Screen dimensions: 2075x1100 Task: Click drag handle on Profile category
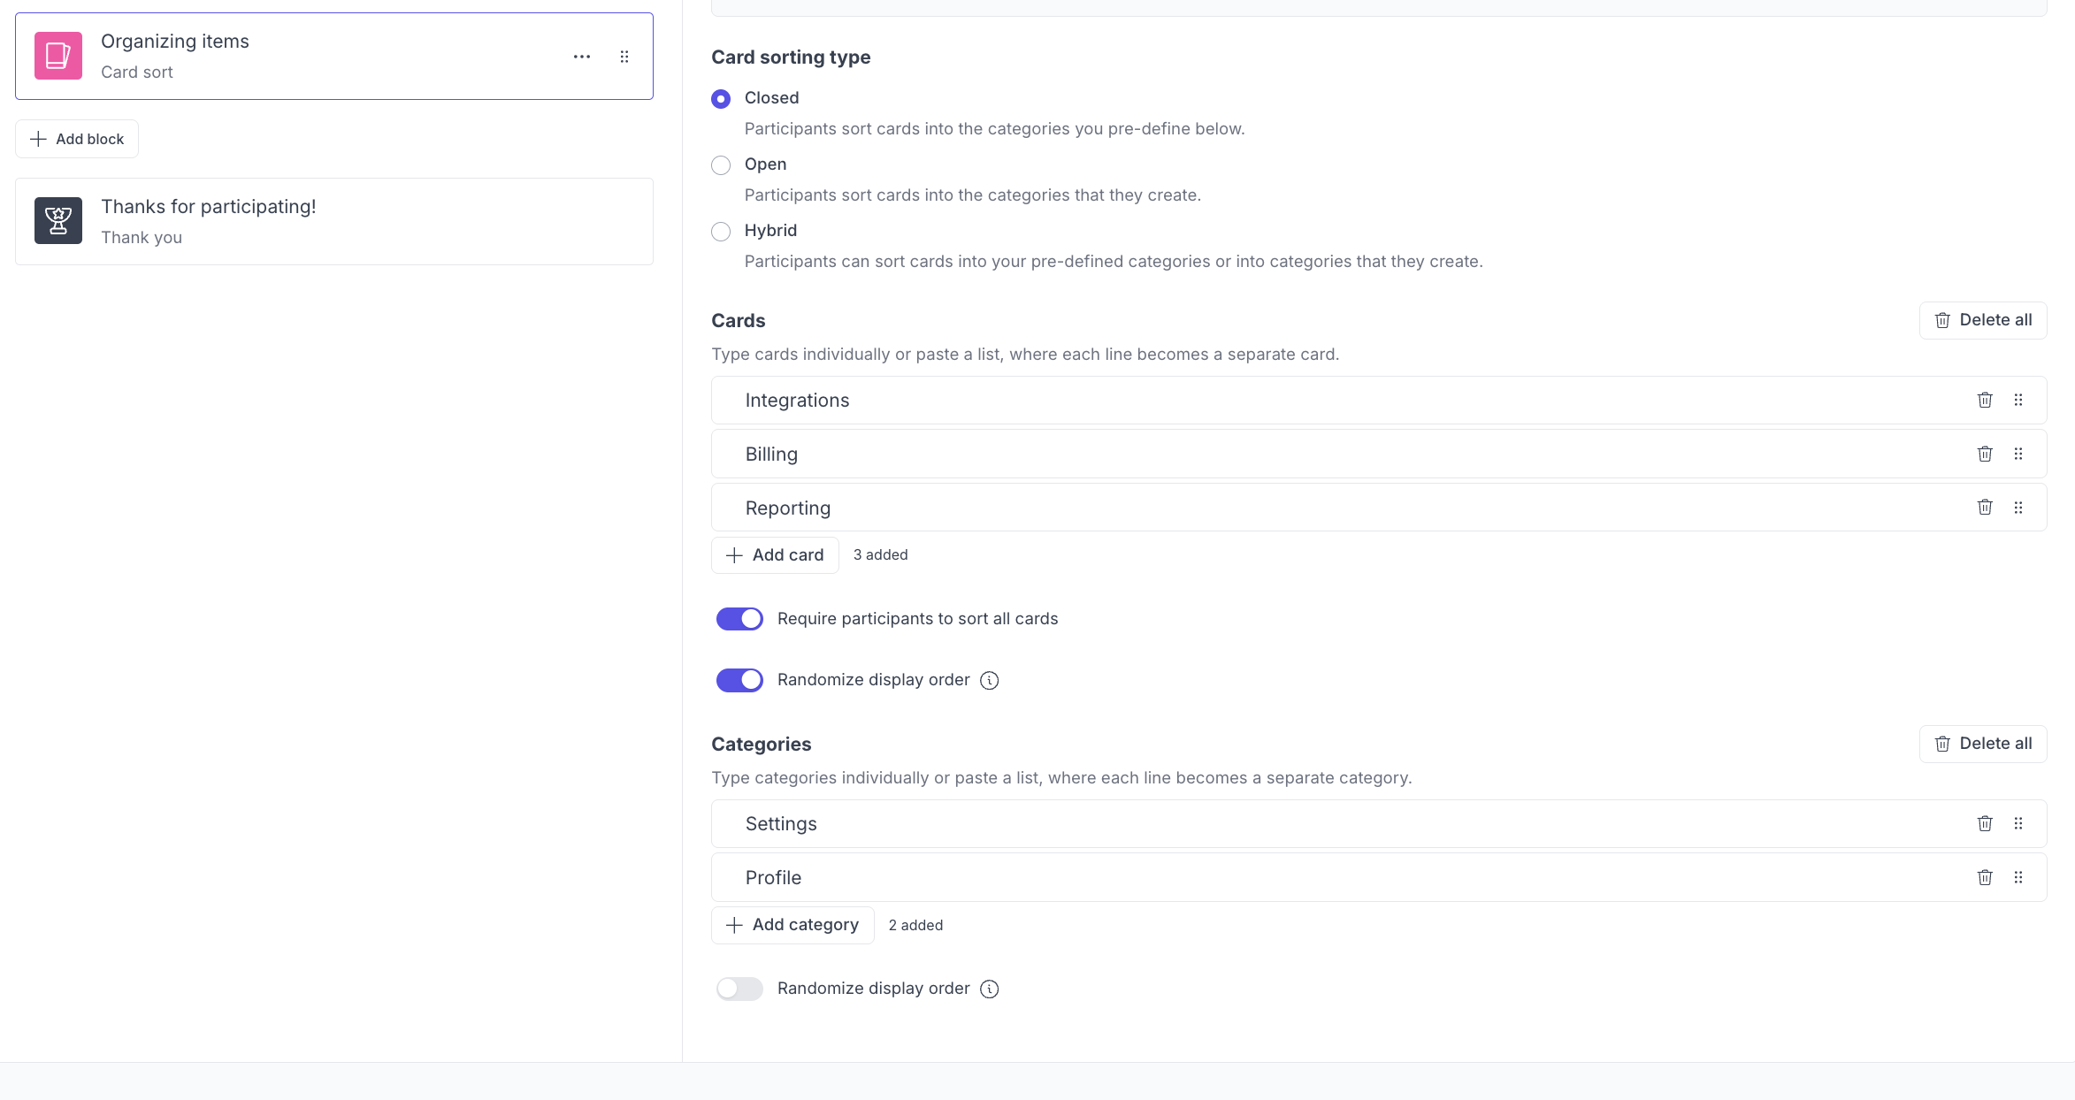(2018, 877)
